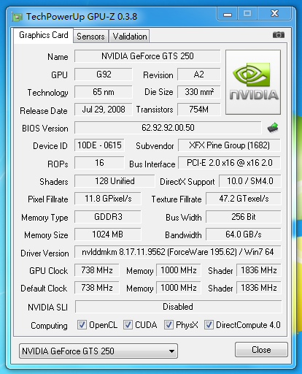302x374 pixels.
Task: Open the GPU selection dropdown
Action: coord(98,351)
